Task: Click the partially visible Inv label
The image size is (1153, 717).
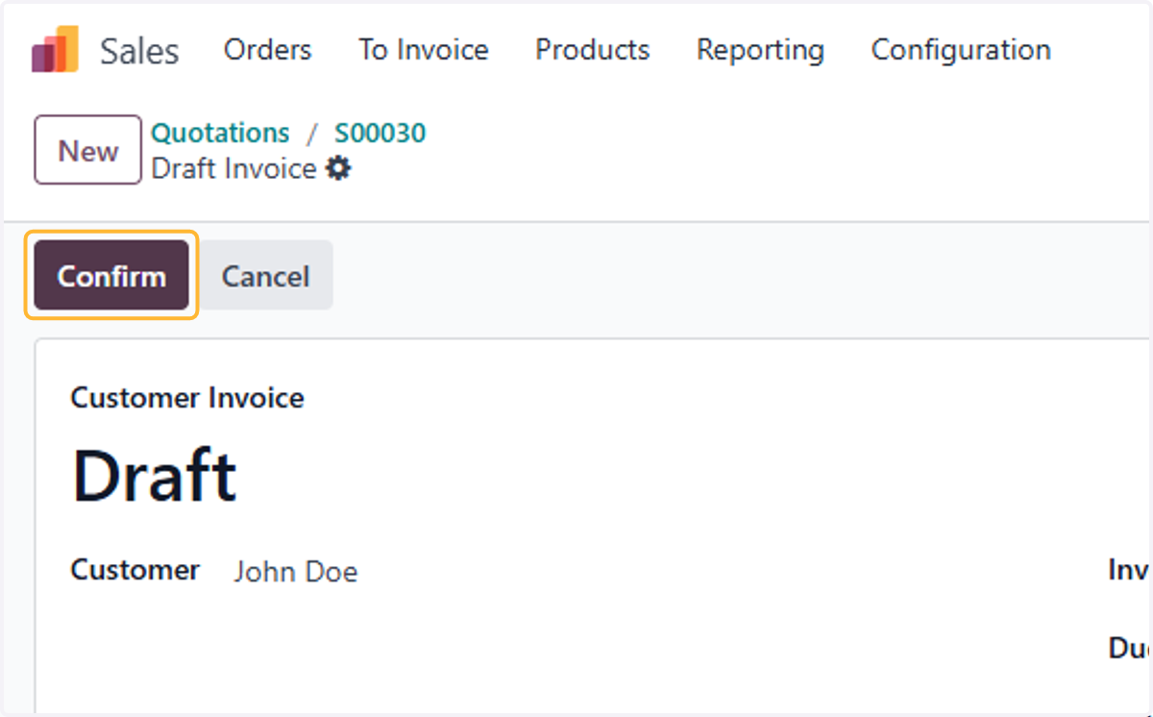Action: [1130, 570]
